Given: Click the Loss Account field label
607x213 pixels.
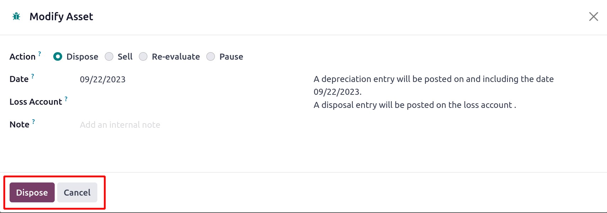Looking at the screenshot, I should coord(36,102).
